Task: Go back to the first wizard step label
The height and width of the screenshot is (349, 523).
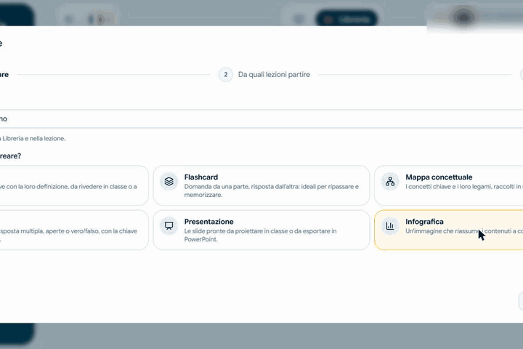Action: point(4,74)
